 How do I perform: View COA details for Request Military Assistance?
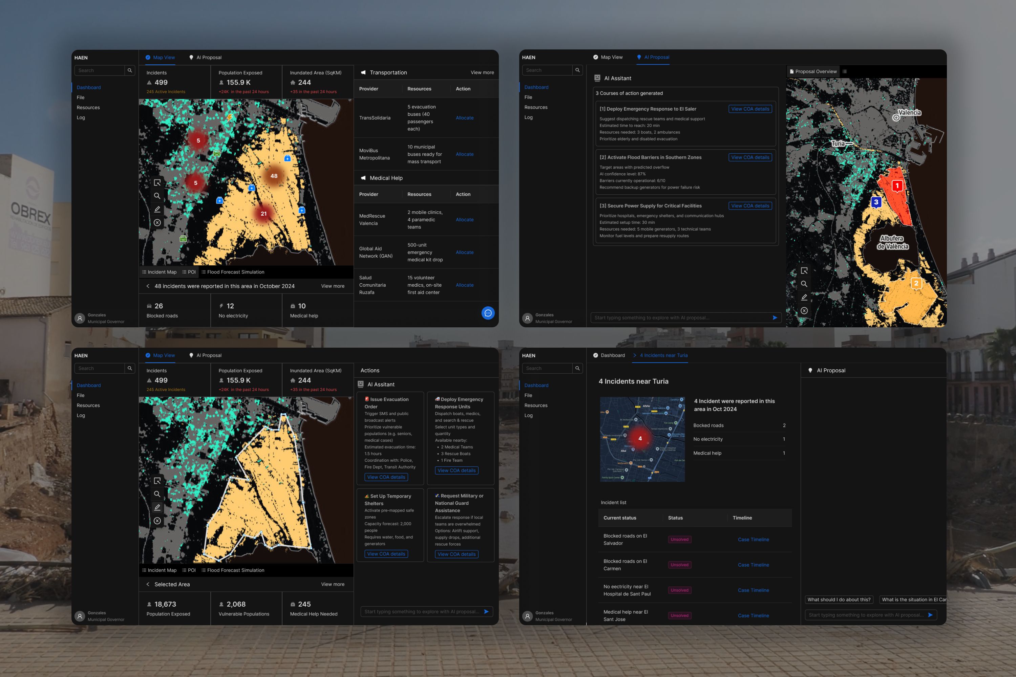(x=456, y=554)
